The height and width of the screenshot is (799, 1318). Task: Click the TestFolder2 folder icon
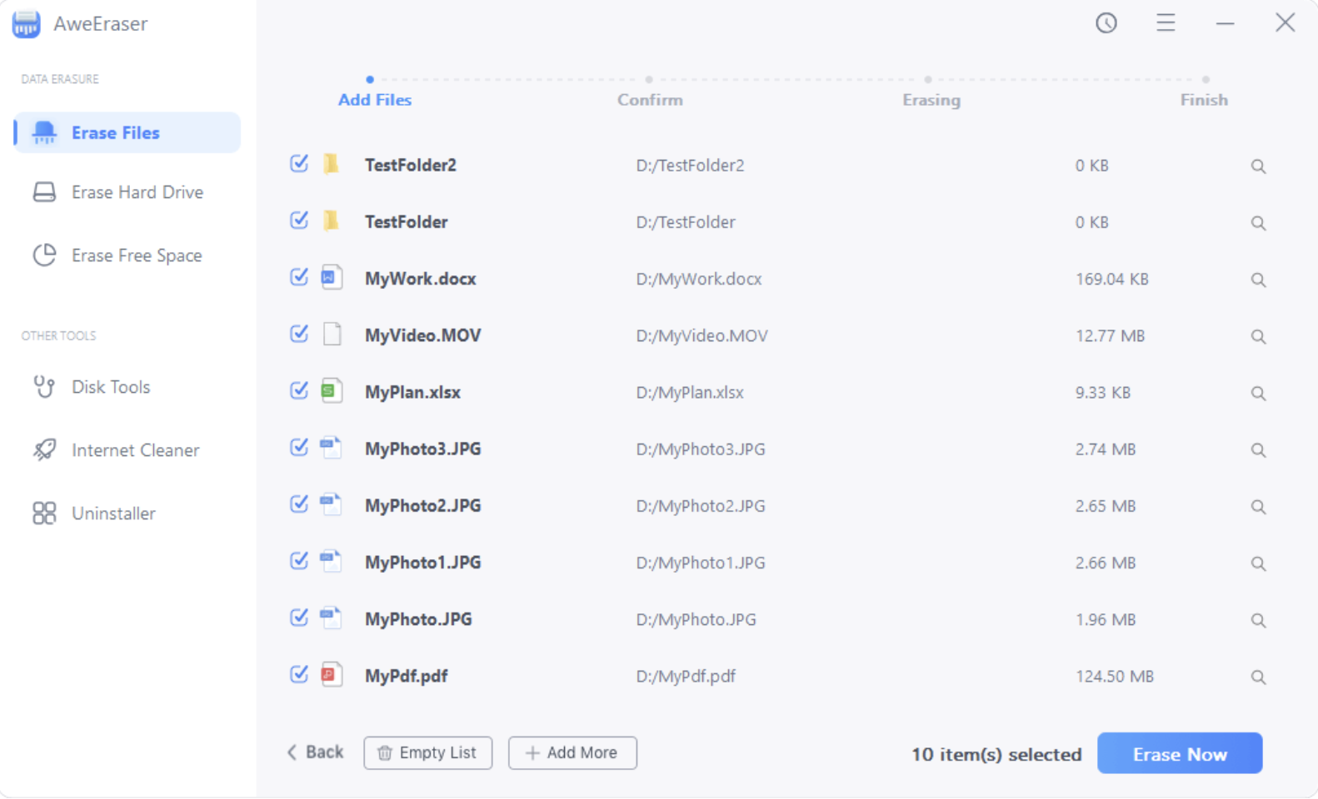(x=331, y=164)
